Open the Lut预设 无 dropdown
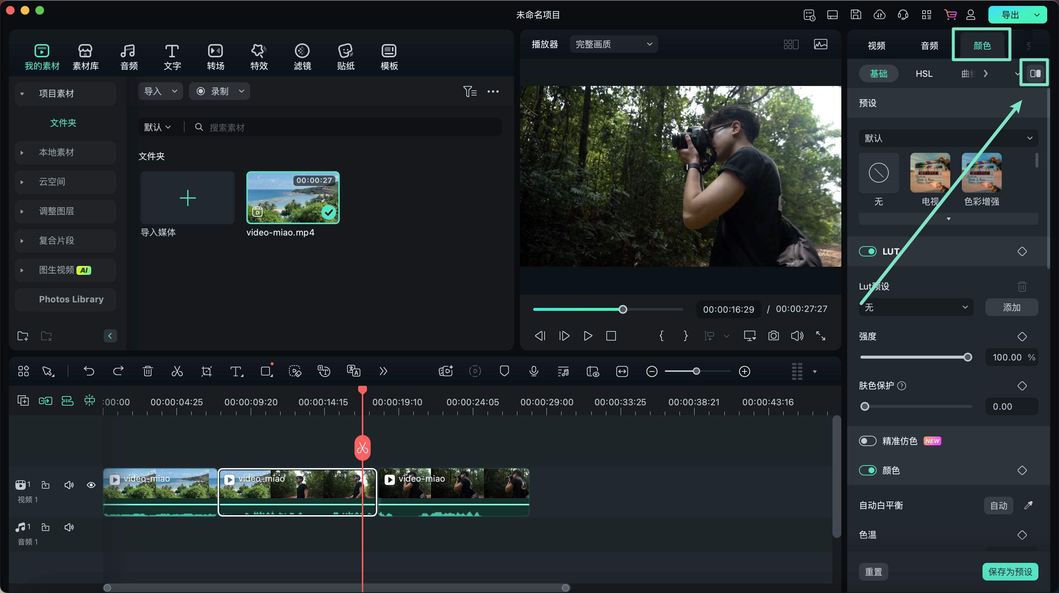The image size is (1059, 593). [916, 307]
